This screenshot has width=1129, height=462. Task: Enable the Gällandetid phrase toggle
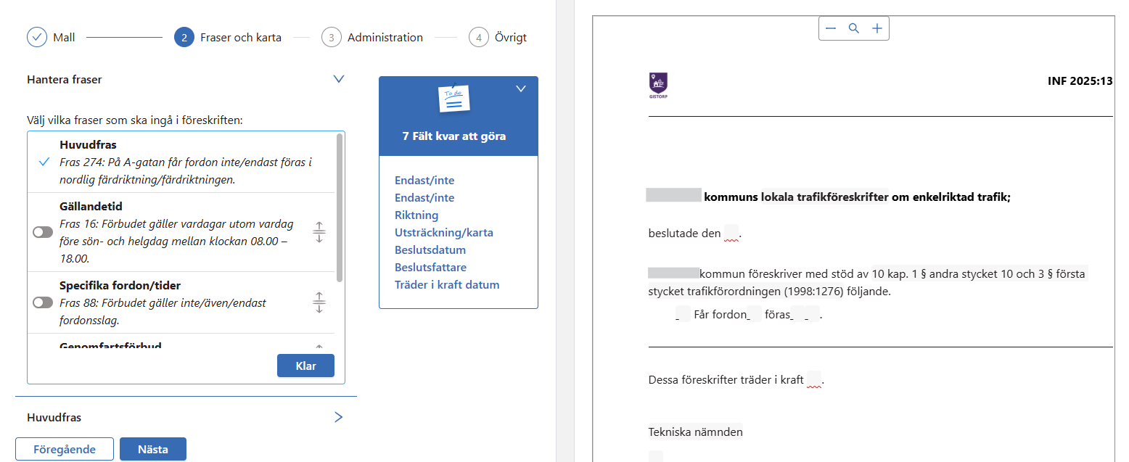(x=44, y=232)
